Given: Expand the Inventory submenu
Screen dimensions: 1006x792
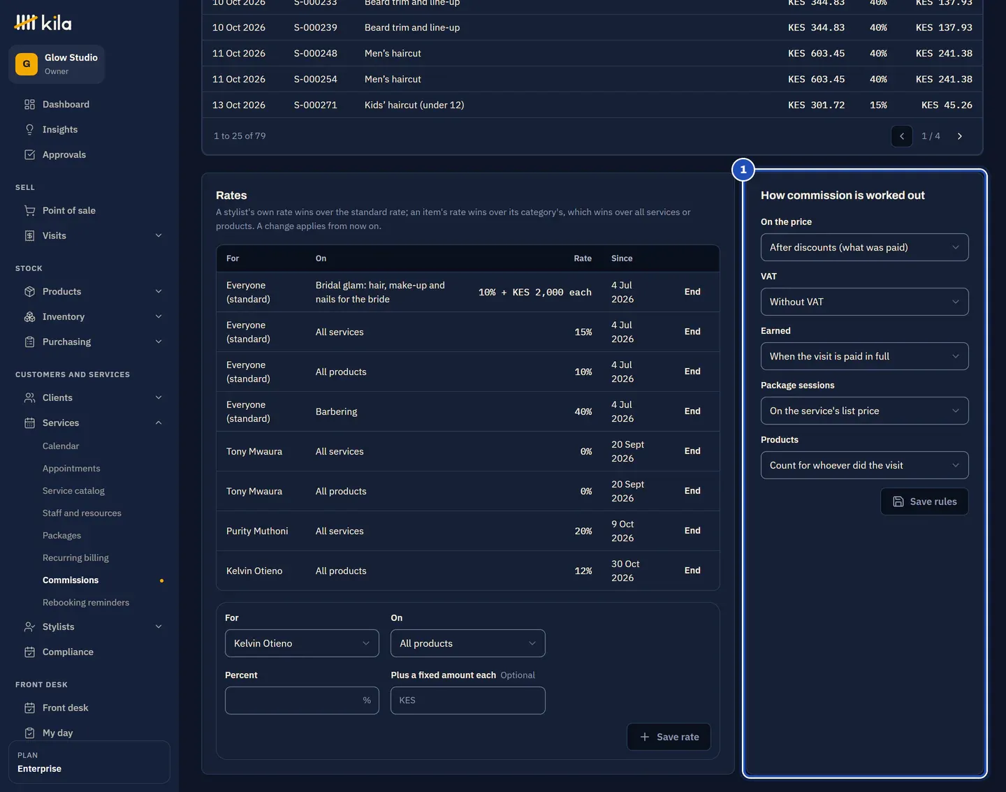Looking at the screenshot, I should tap(159, 316).
